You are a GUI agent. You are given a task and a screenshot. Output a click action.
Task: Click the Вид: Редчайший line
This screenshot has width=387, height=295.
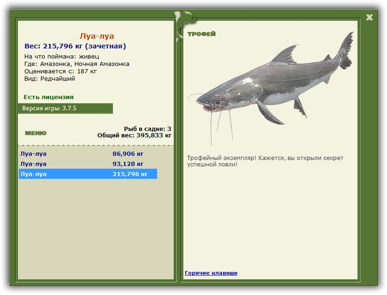50,79
